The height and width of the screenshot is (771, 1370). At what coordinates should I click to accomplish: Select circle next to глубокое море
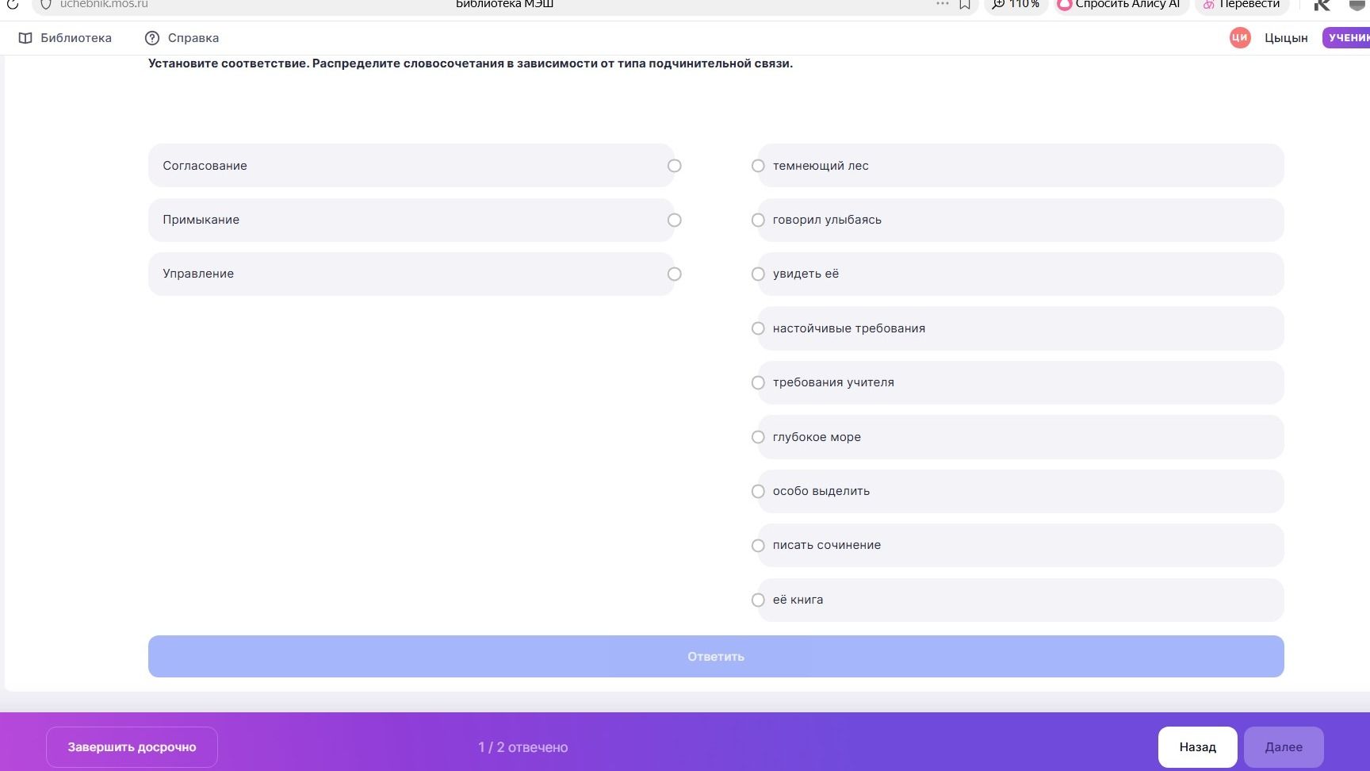tap(758, 437)
